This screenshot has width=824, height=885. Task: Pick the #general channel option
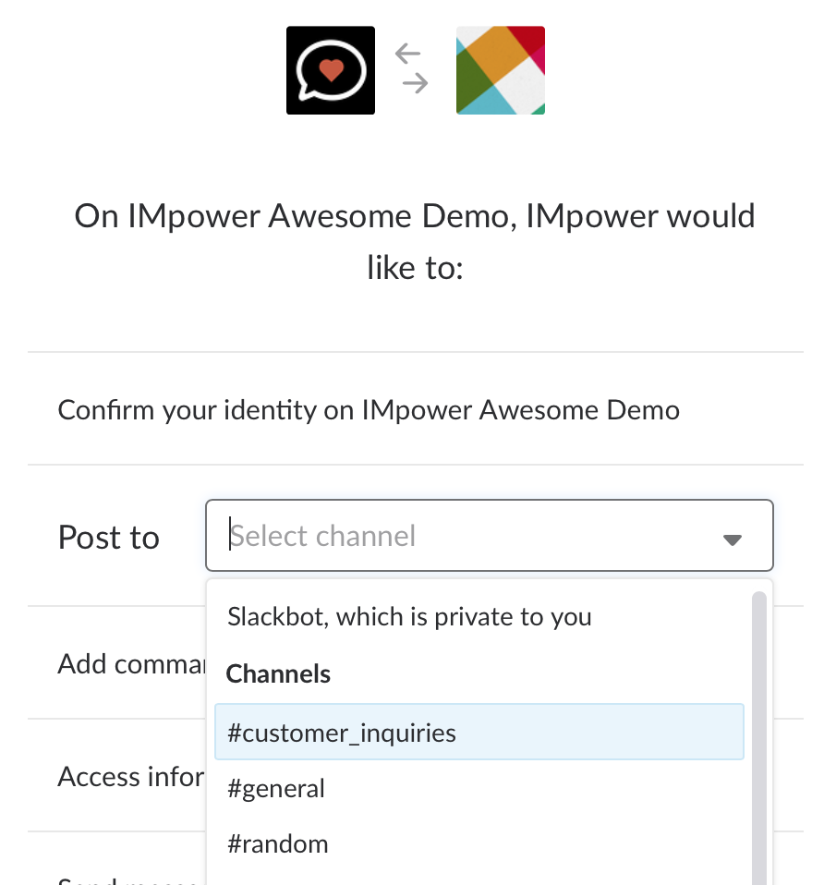click(276, 789)
